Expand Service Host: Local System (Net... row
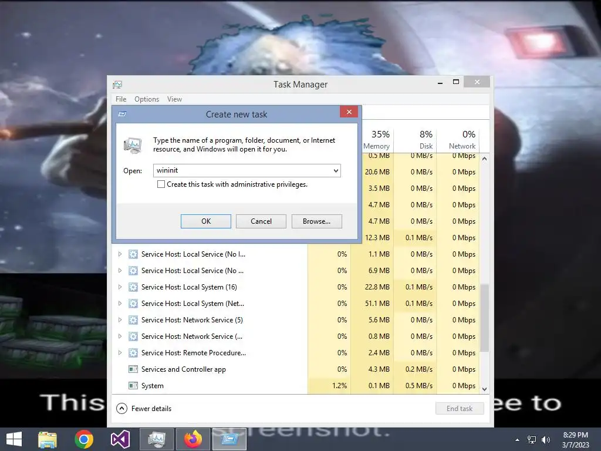The width and height of the screenshot is (601, 451). (x=120, y=304)
